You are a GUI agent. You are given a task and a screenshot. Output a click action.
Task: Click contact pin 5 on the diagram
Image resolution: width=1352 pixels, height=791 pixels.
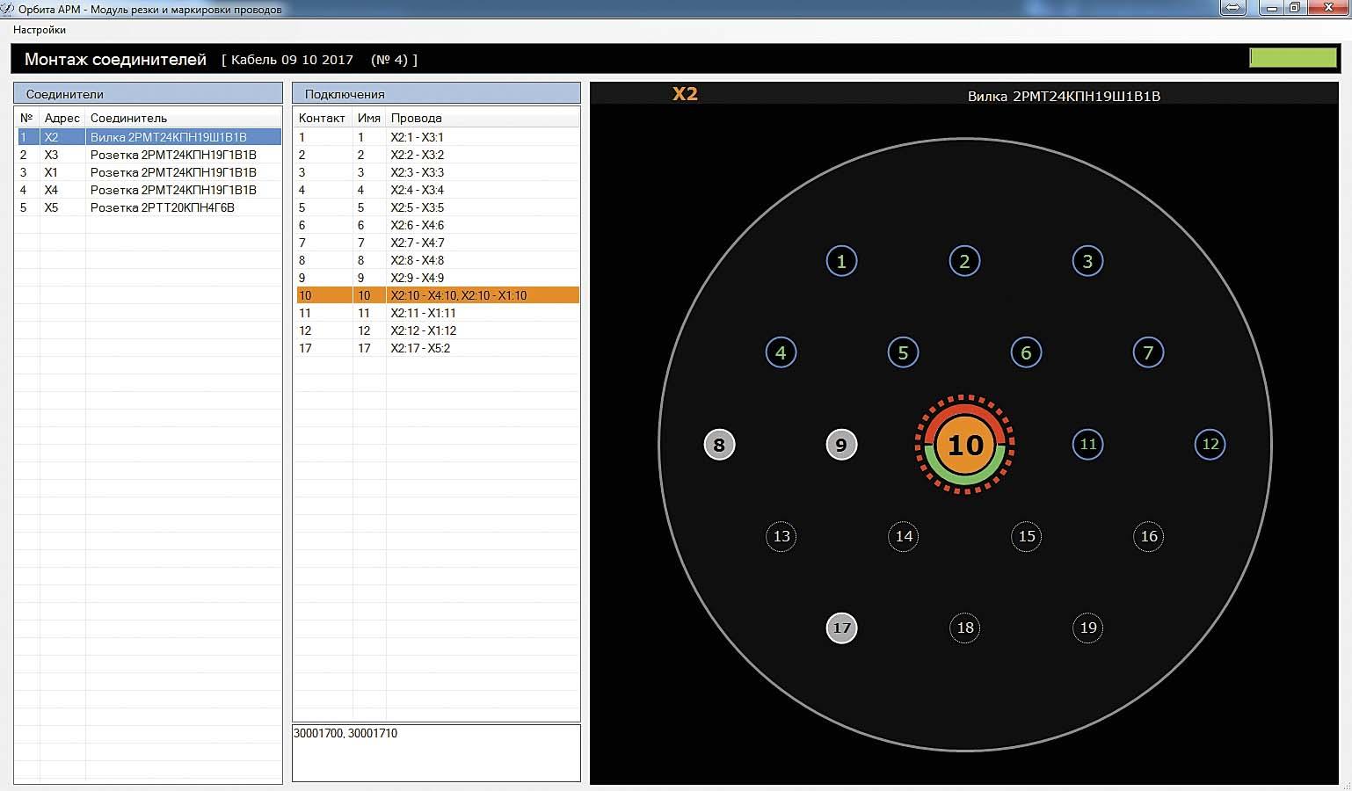tap(903, 352)
